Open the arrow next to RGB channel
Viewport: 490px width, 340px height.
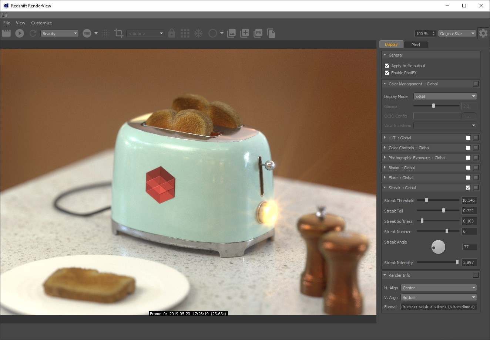96,33
